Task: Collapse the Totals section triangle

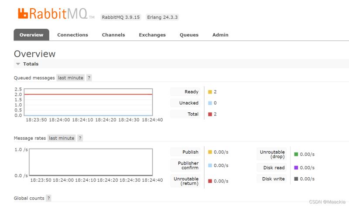Action: pyautogui.click(x=18, y=64)
